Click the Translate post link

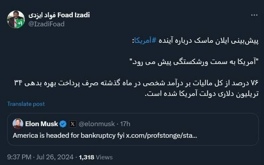[26, 104]
